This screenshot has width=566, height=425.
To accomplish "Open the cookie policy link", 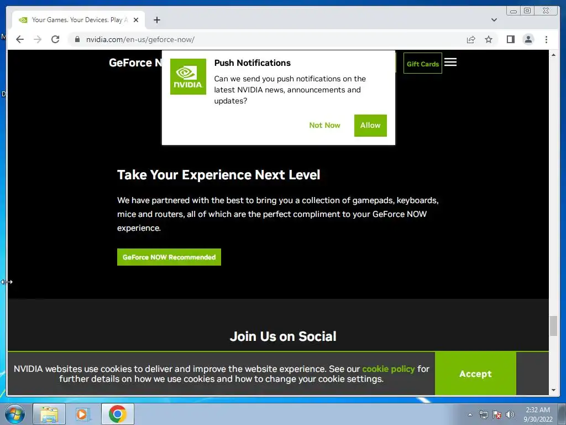I will 389,369.
